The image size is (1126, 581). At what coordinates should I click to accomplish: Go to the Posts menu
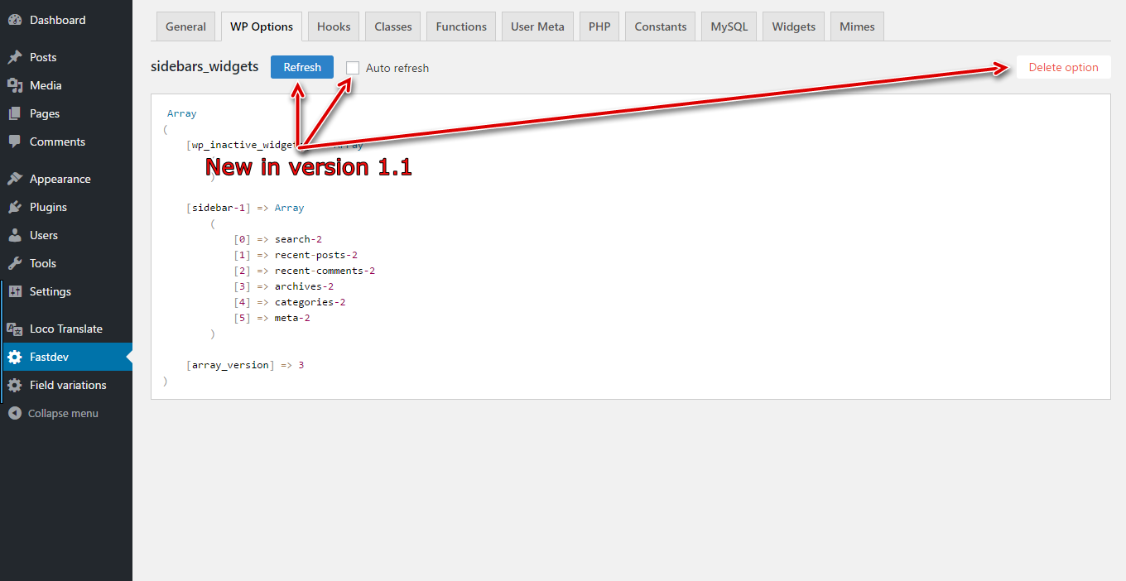[x=43, y=57]
